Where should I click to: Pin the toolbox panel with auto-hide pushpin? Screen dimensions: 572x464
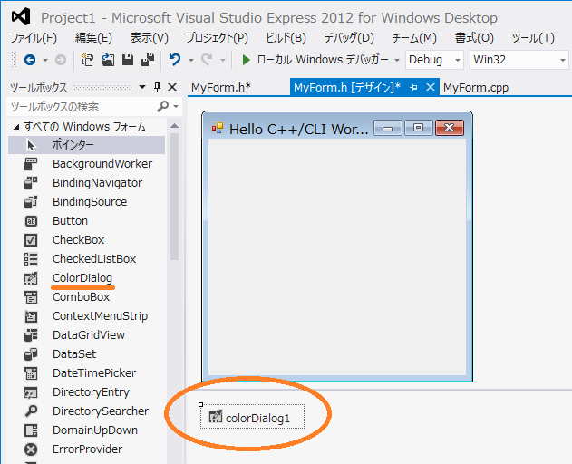click(x=157, y=87)
